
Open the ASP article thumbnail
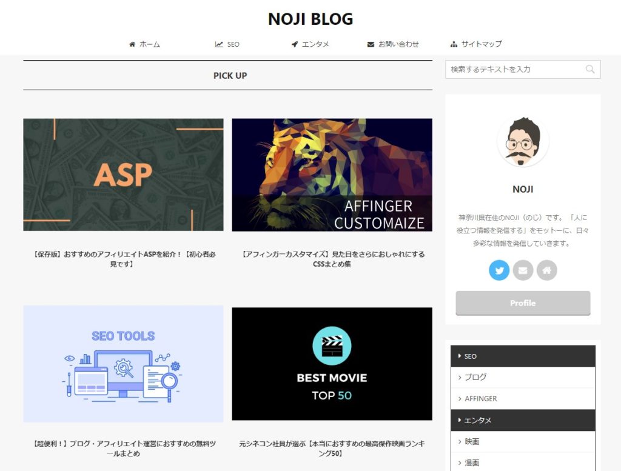click(123, 175)
